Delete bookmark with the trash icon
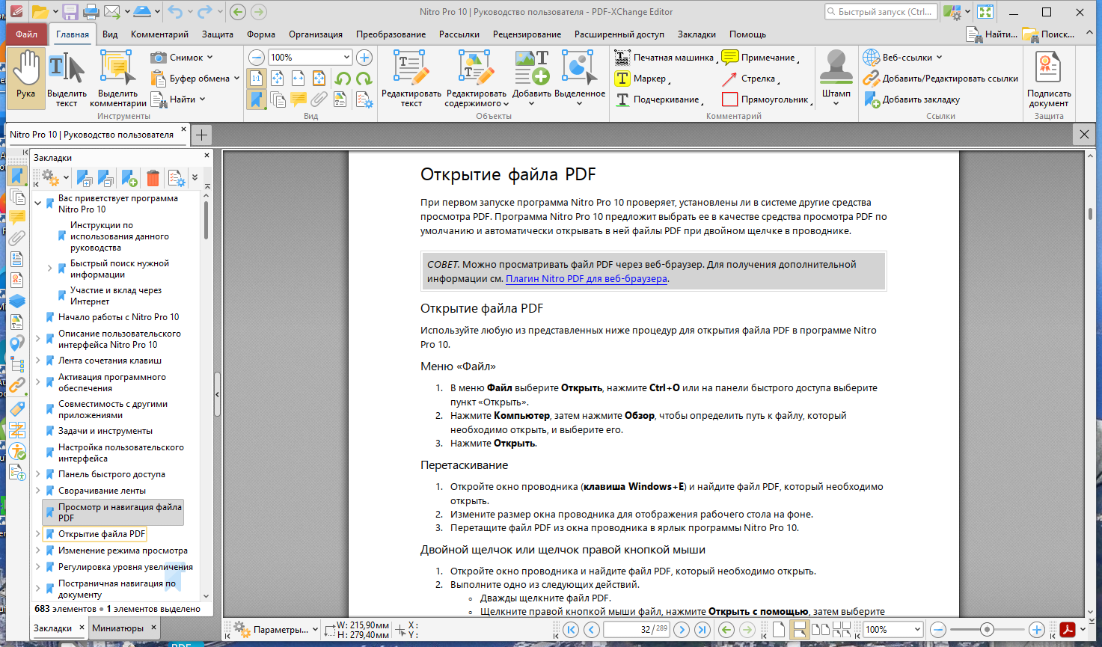Viewport: 1102px width, 647px height. coord(153,178)
